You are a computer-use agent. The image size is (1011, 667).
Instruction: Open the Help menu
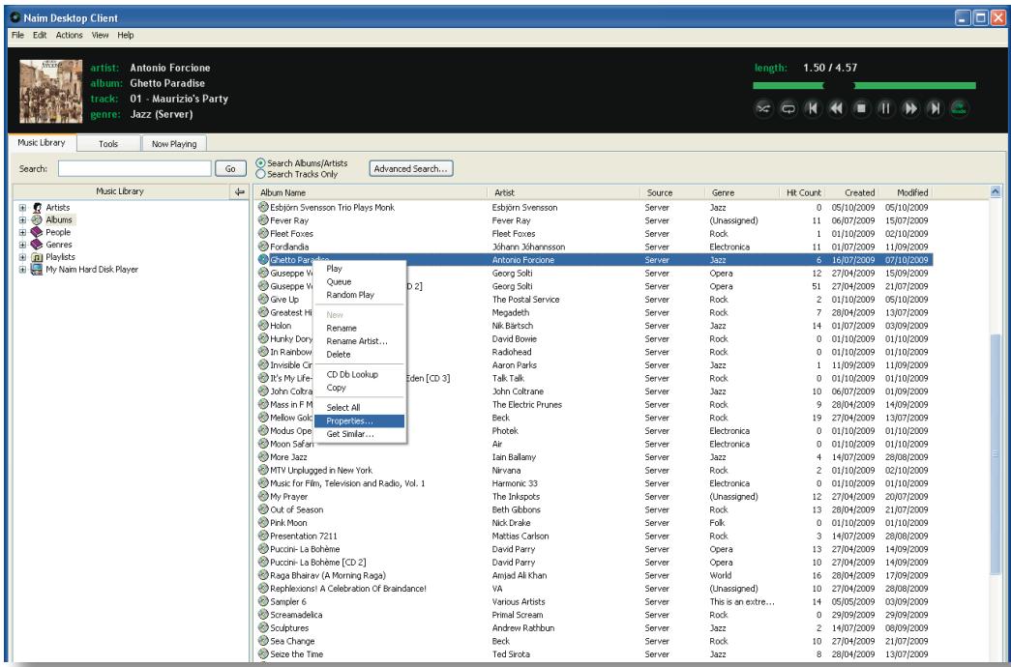tap(126, 36)
